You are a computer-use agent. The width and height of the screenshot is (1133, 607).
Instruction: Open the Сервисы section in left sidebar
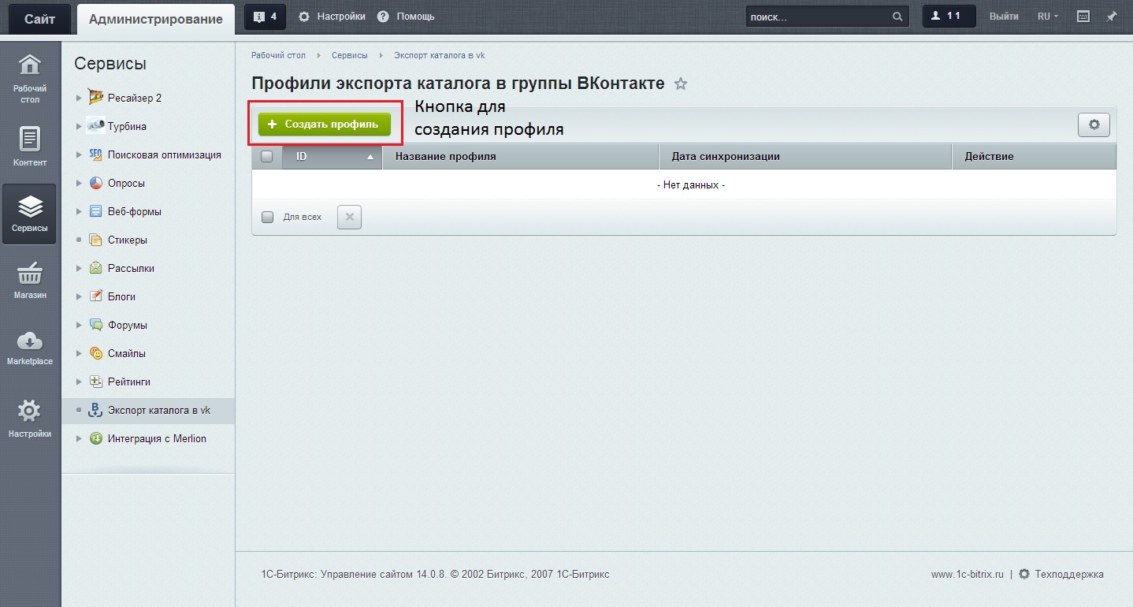pos(29,214)
